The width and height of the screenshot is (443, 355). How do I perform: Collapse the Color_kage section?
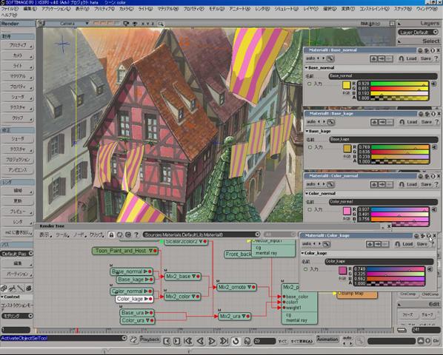pos(302,253)
